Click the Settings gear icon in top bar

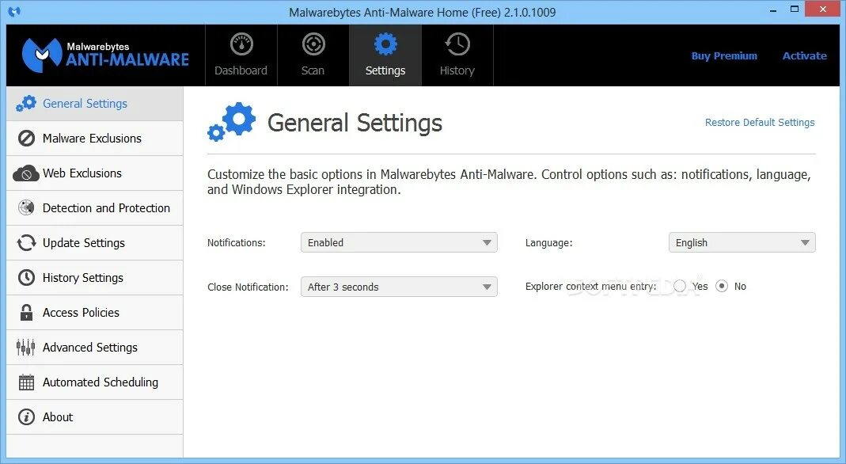pyautogui.click(x=385, y=44)
